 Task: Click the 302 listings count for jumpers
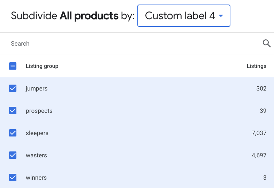(261, 88)
